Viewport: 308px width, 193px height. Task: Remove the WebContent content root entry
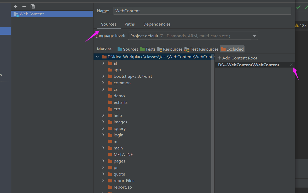pos(291,65)
